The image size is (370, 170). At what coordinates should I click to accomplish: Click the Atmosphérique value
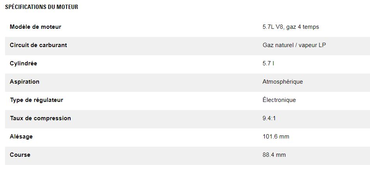283,82
